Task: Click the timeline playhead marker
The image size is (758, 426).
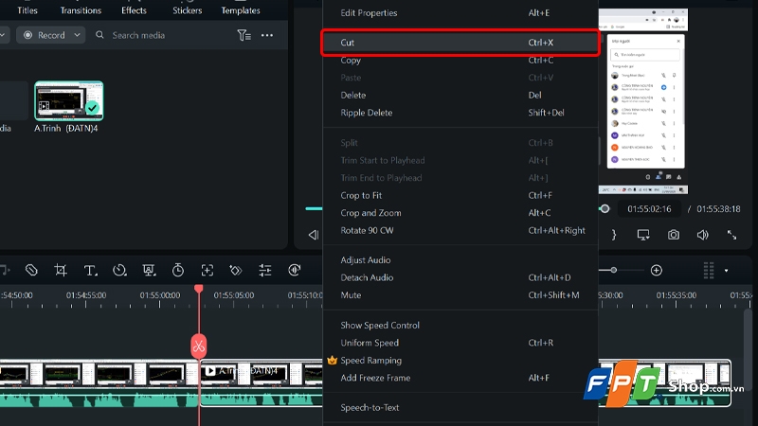Action: pos(199,289)
